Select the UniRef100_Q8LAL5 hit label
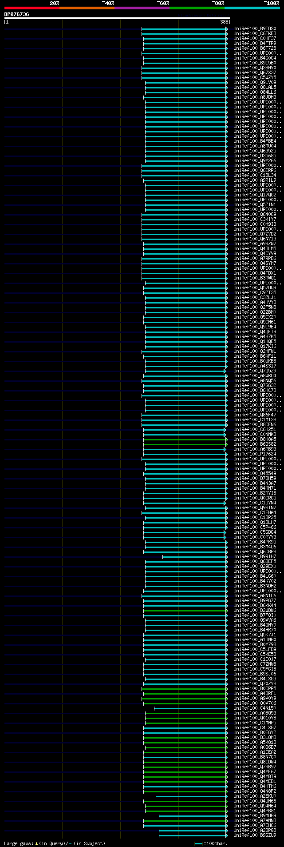 pos(255,87)
